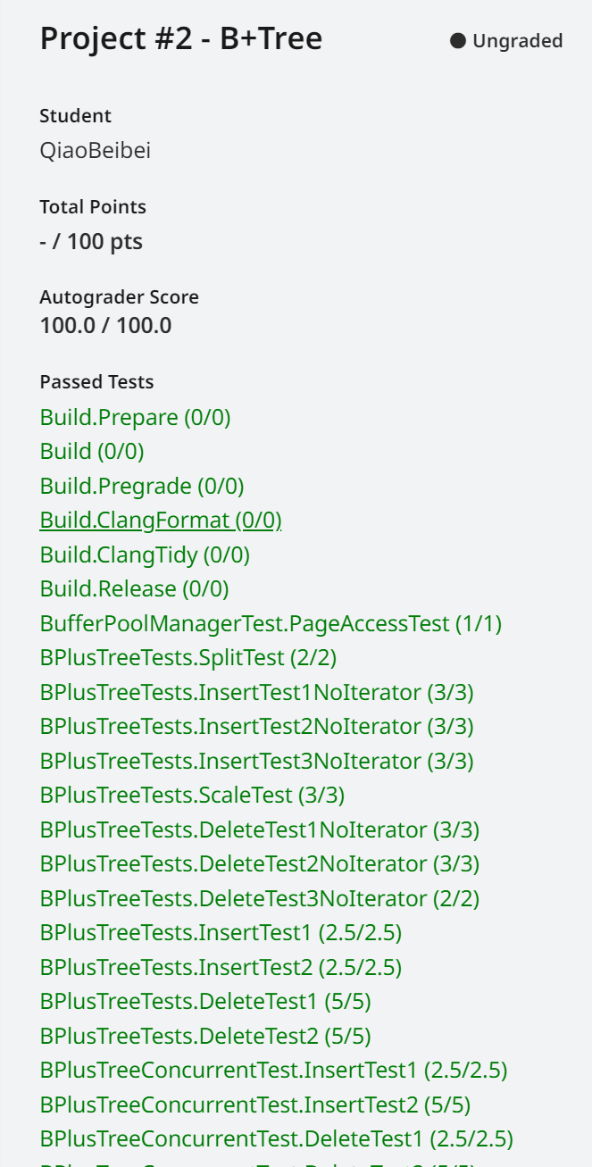The height and width of the screenshot is (1167, 592).
Task: Select the BPlusTreeTests.InsertTest1 result
Action: (x=221, y=932)
